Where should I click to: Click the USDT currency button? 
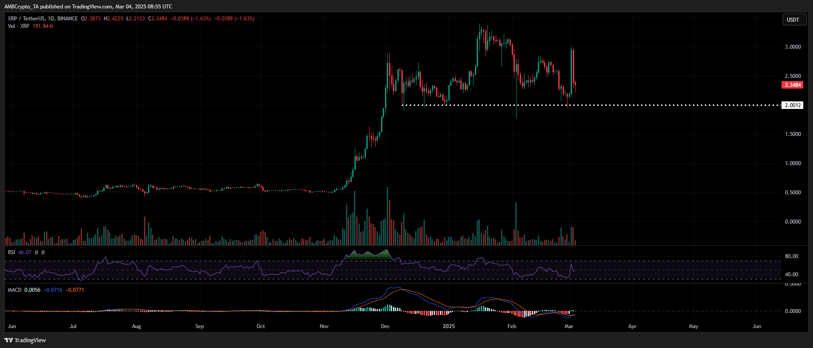point(794,19)
